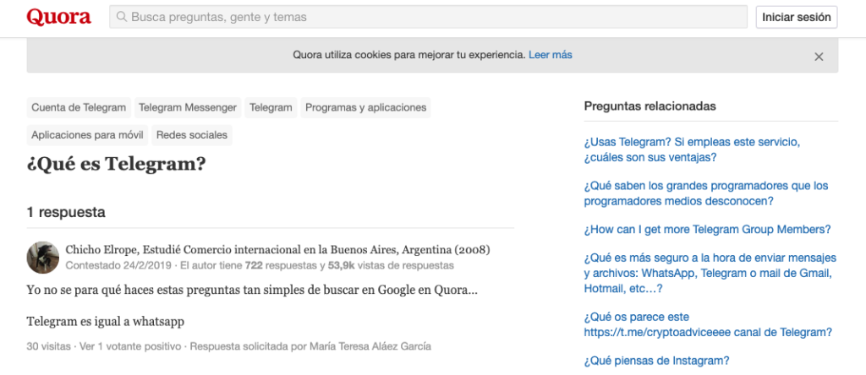Click the Iniciar sesión button
The image size is (866, 375).
click(797, 17)
